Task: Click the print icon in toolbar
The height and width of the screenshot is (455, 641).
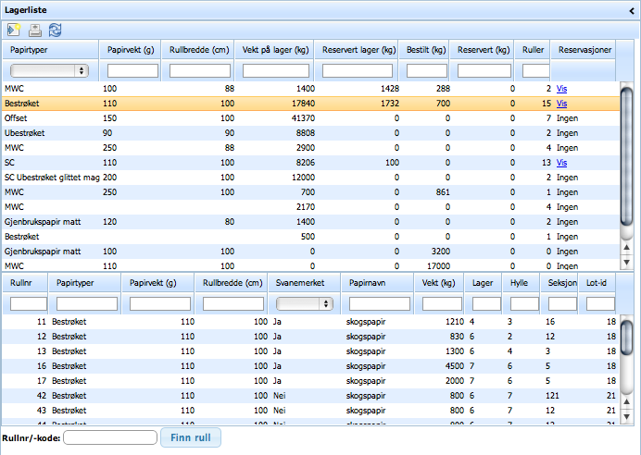Action: 34,30
